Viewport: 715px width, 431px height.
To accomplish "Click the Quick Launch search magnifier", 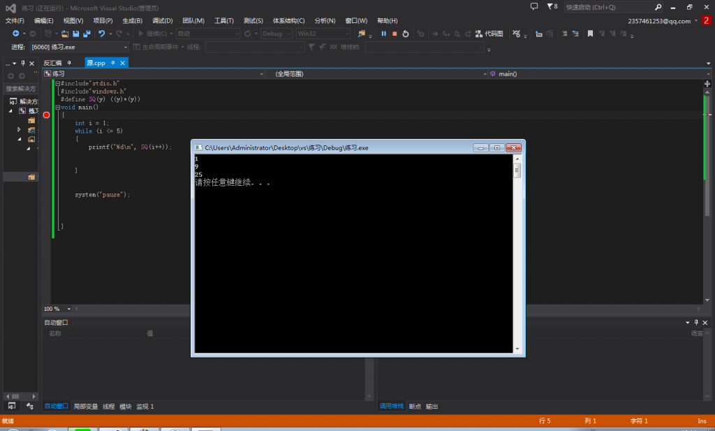I will click(658, 7).
